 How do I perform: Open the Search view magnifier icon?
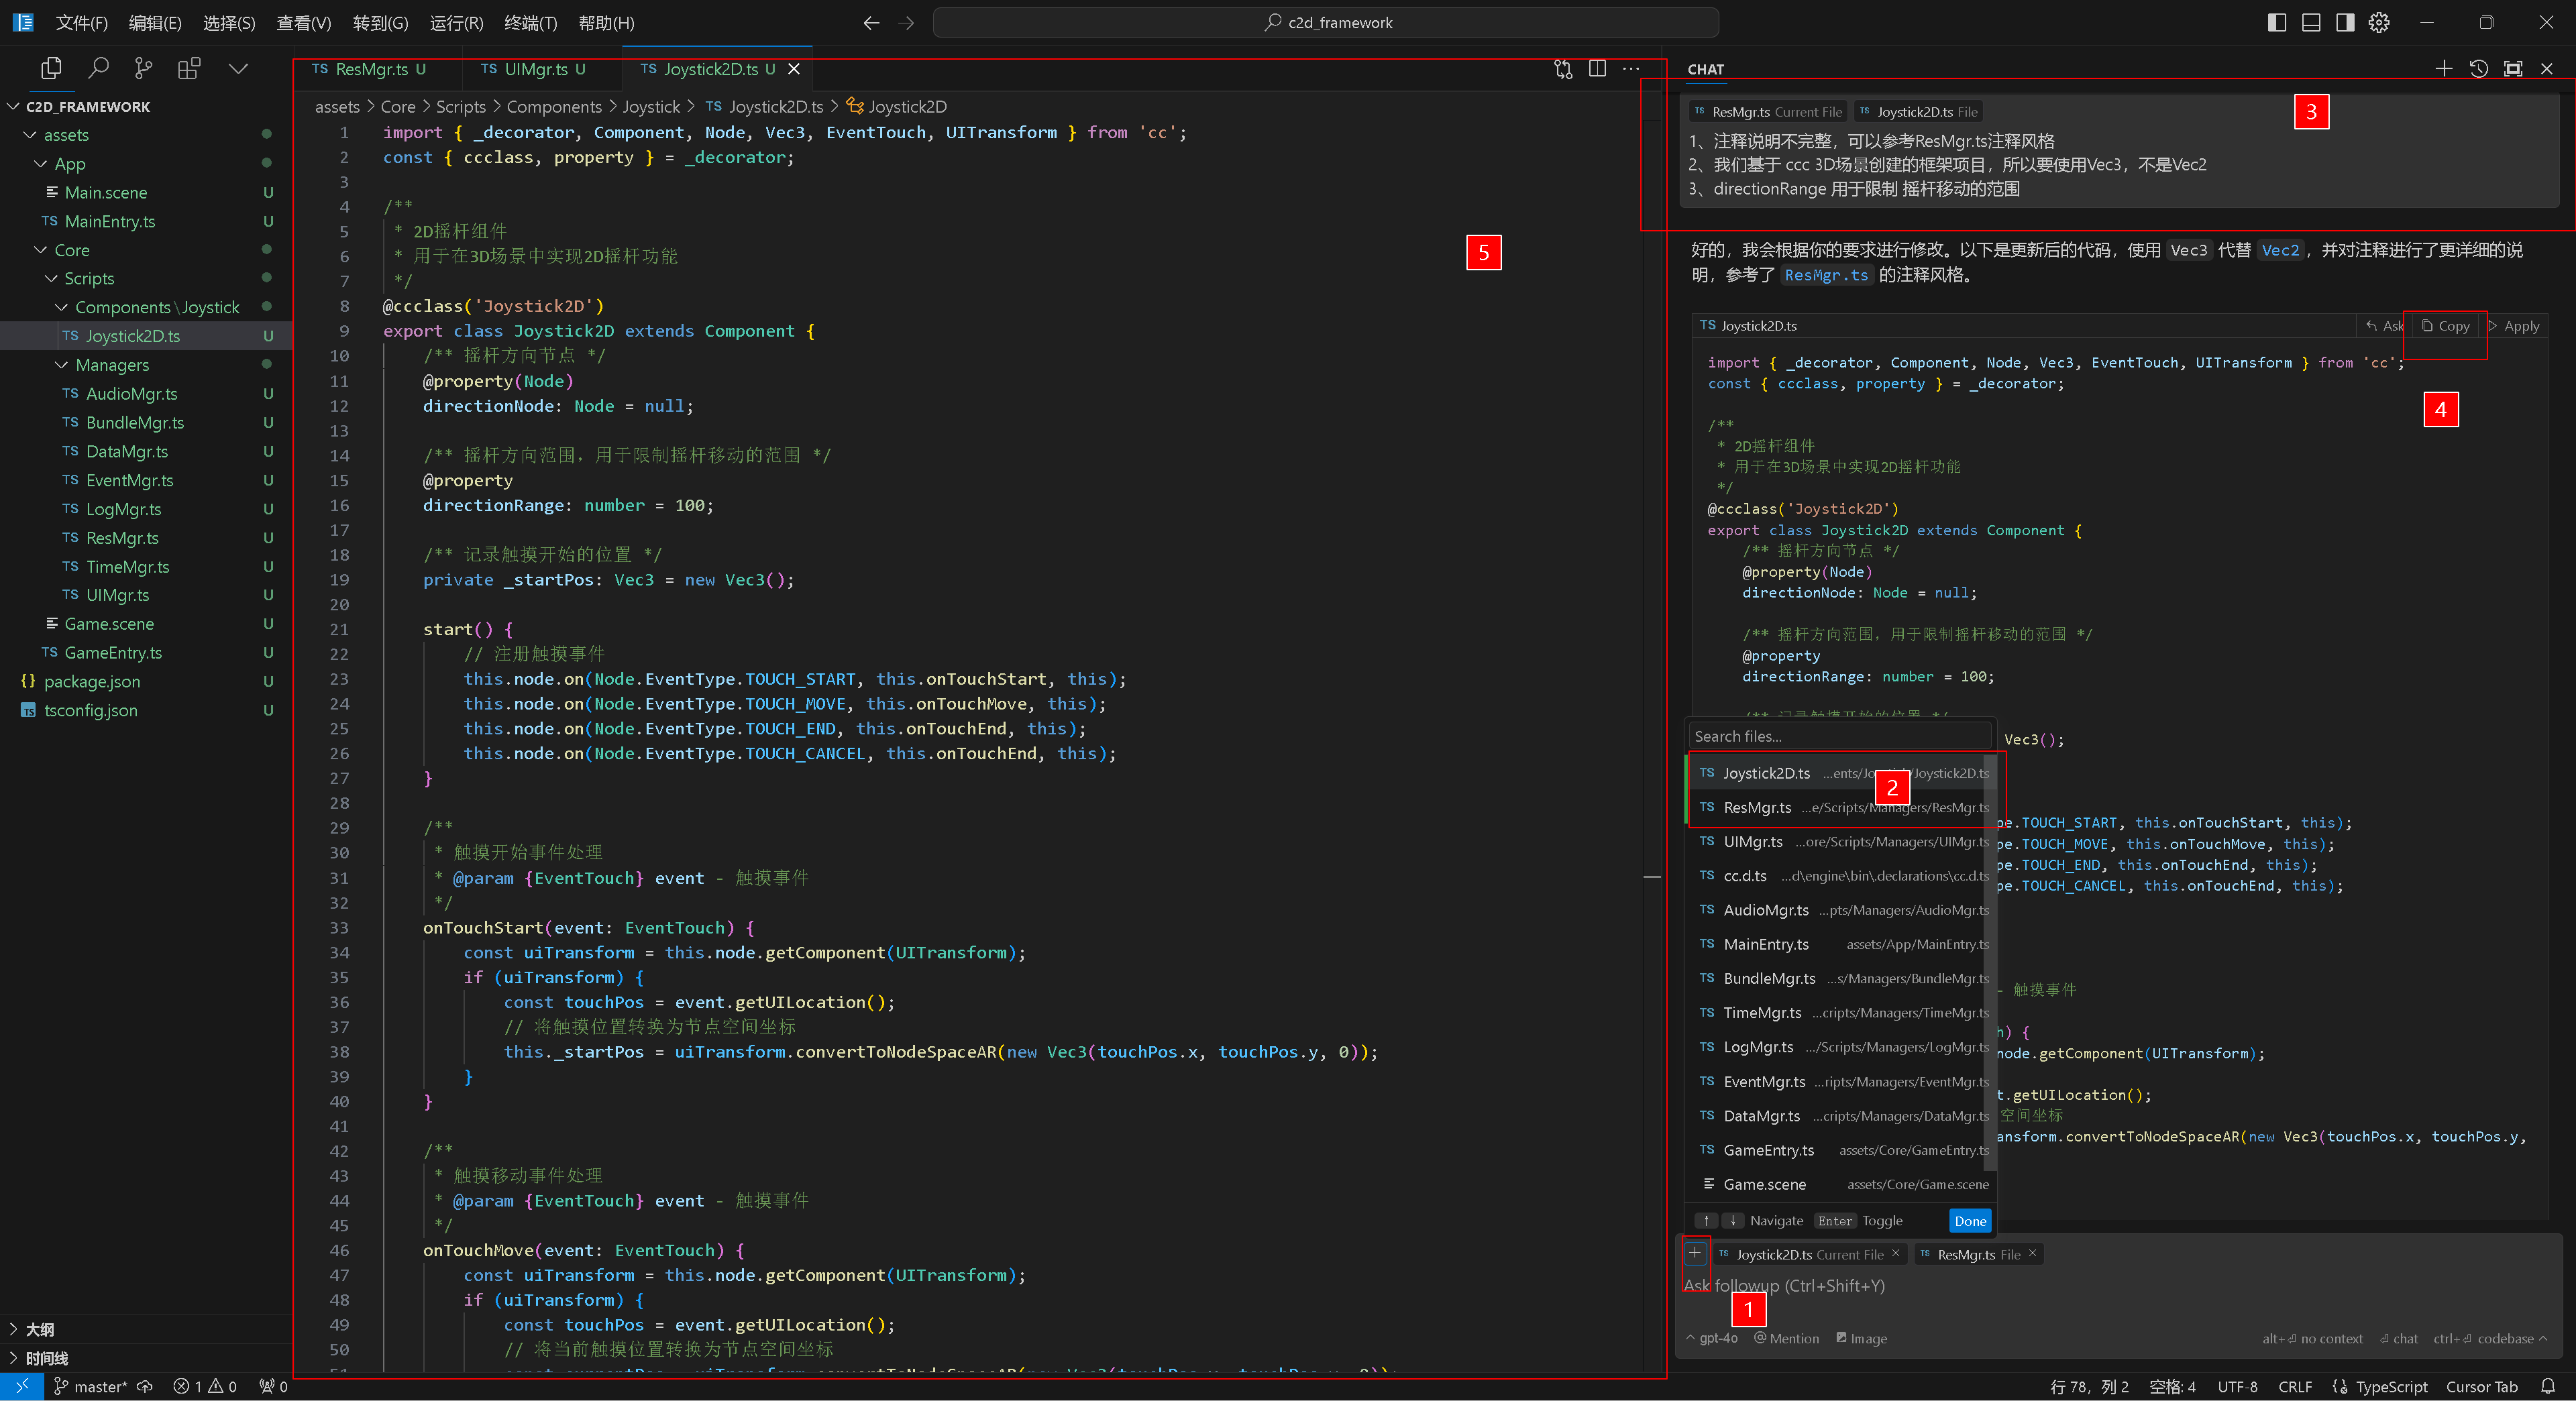click(98, 68)
